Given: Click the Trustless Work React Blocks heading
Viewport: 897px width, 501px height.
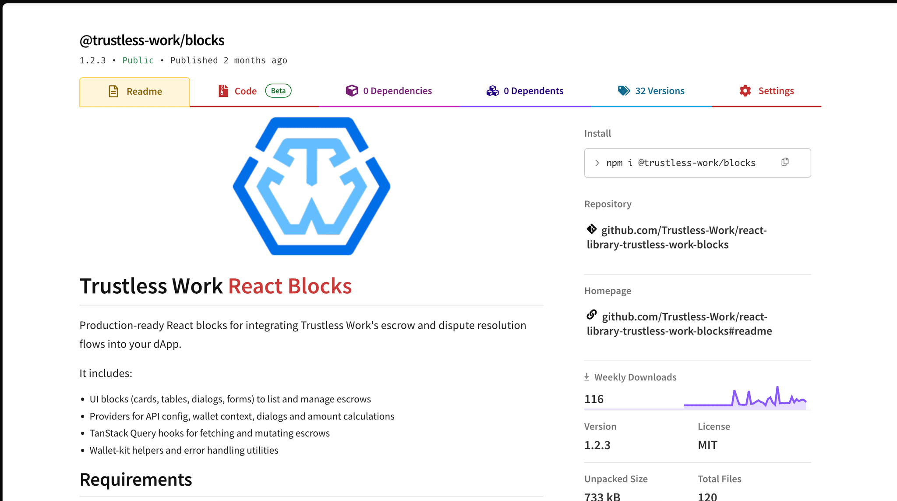Looking at the screenshot, I should (x=215, y=286).
